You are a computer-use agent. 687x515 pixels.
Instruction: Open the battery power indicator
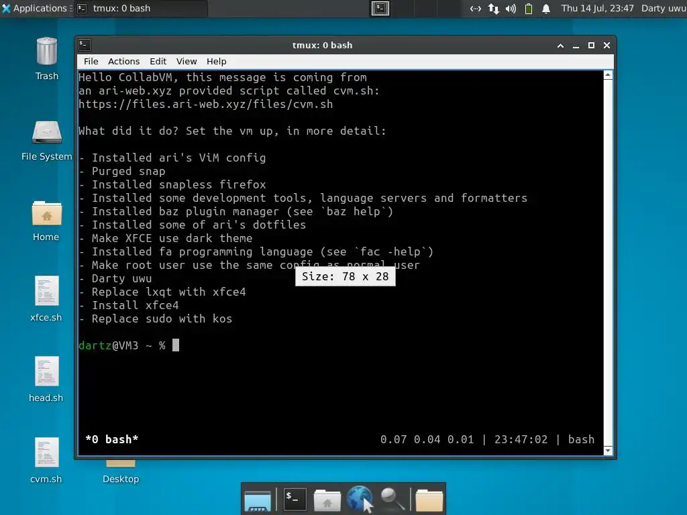(x=529, y=8)
